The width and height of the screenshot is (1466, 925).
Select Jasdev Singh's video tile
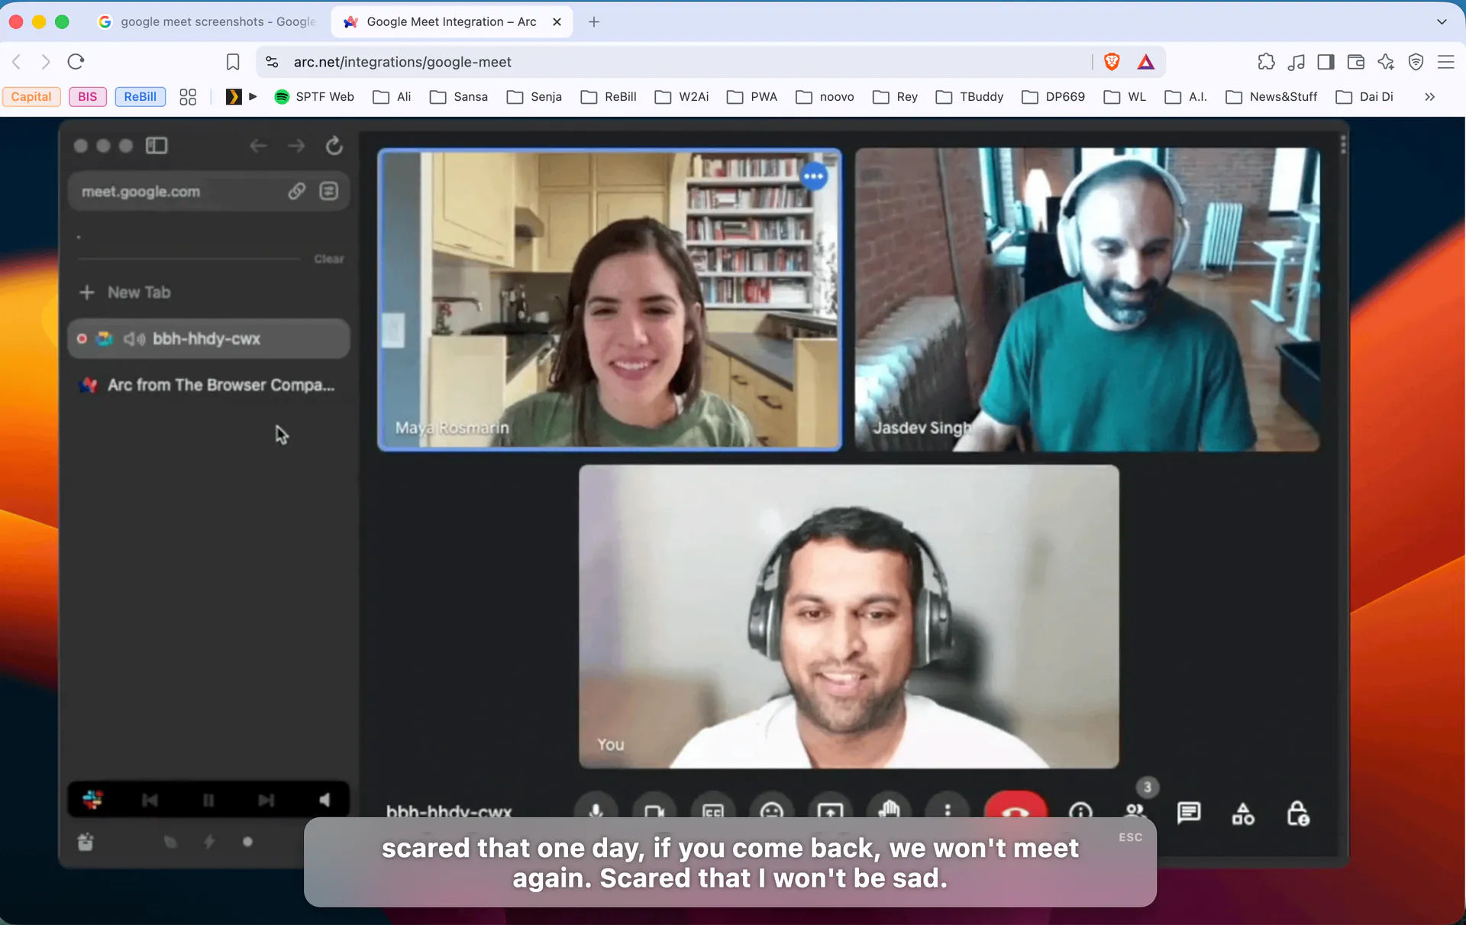[x=1087, y=299]
